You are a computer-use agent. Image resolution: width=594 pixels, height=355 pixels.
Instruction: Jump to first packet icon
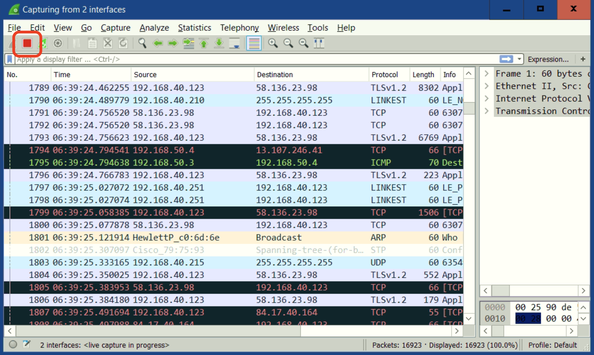pyautogui.click(x=204, y=43)
